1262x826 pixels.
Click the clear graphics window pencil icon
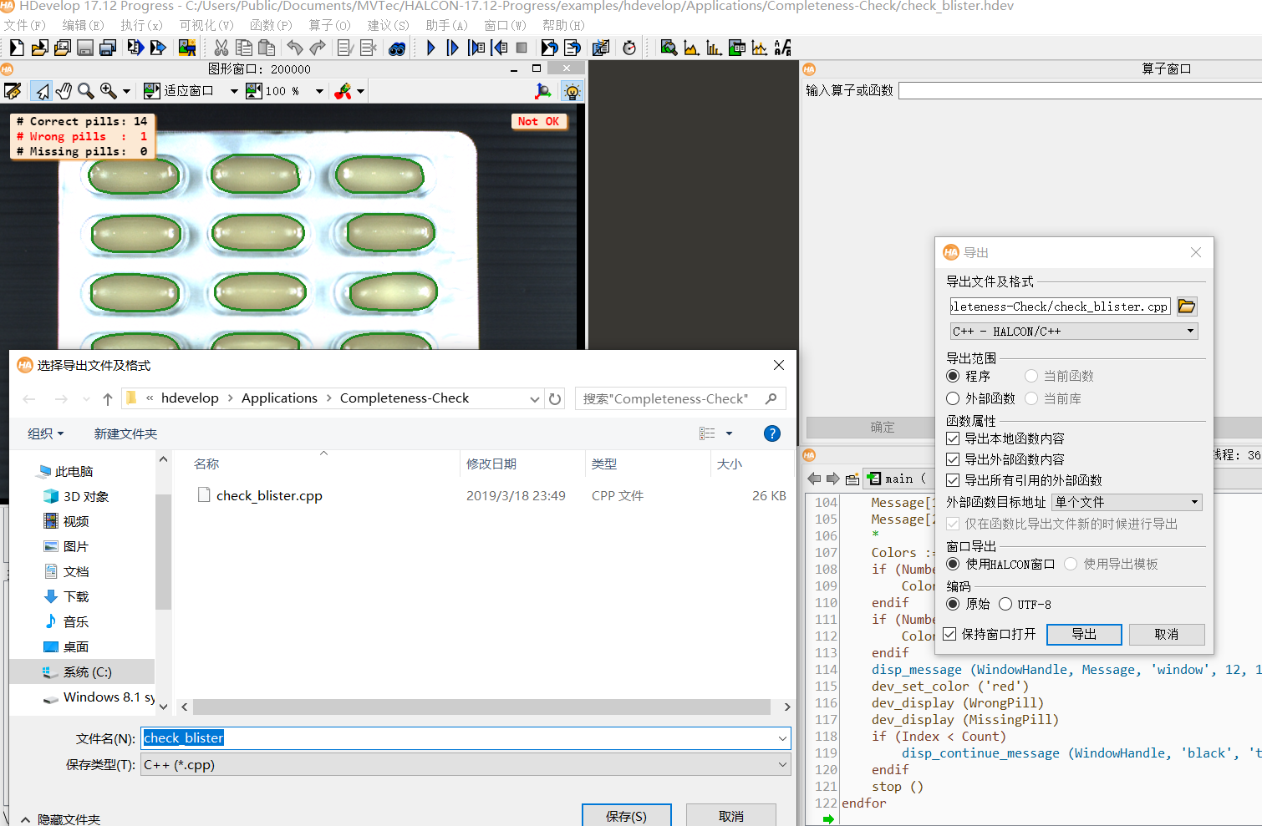13,90
